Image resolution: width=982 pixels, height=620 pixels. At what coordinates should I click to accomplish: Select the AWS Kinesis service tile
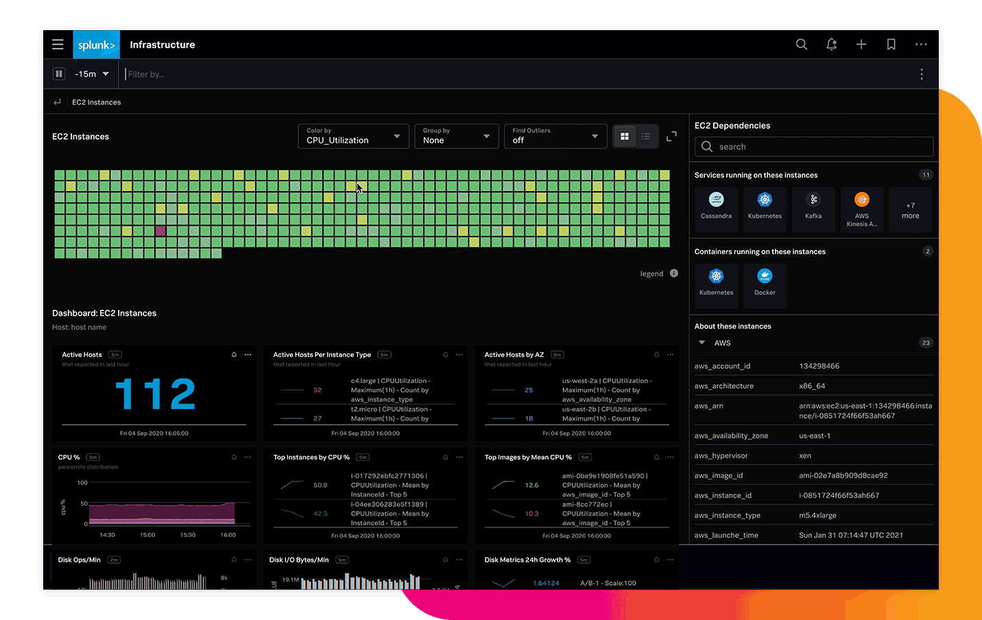tap(862, 209)
